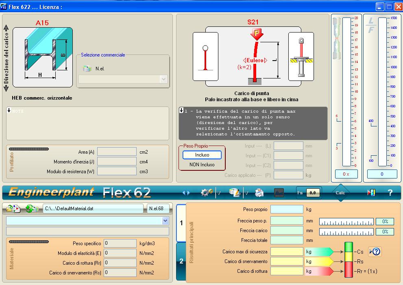The image size is (403, 285).
Task: Expand the NOTE panel arrow
Action: (9, 111)
